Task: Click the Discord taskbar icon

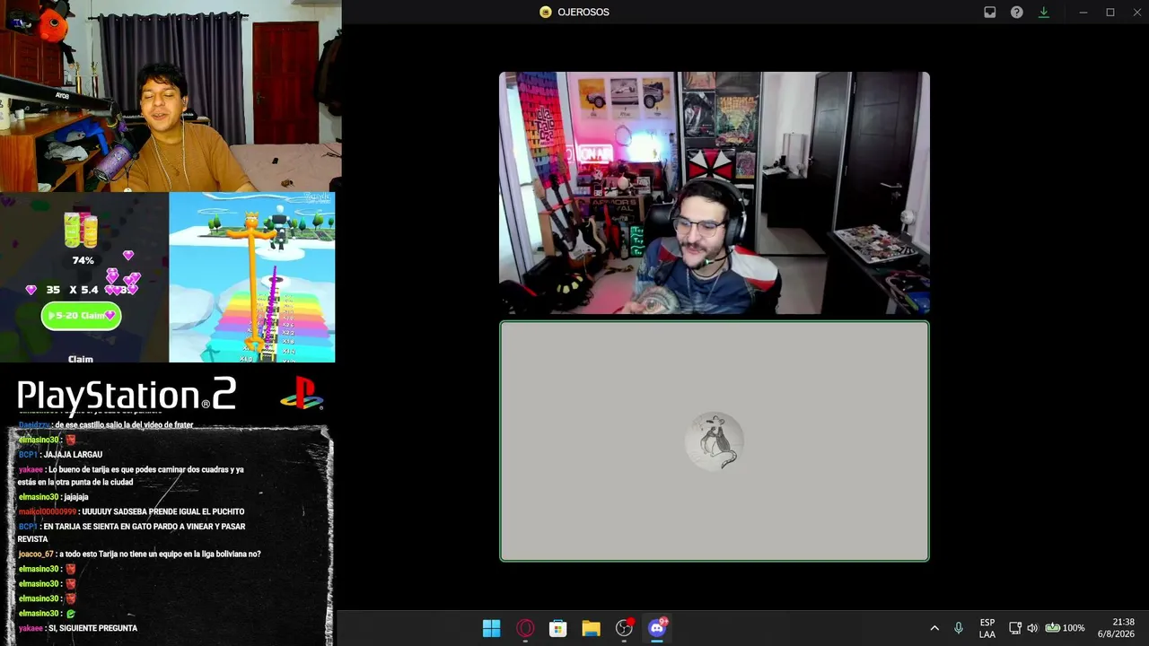Action: [657, 628]
